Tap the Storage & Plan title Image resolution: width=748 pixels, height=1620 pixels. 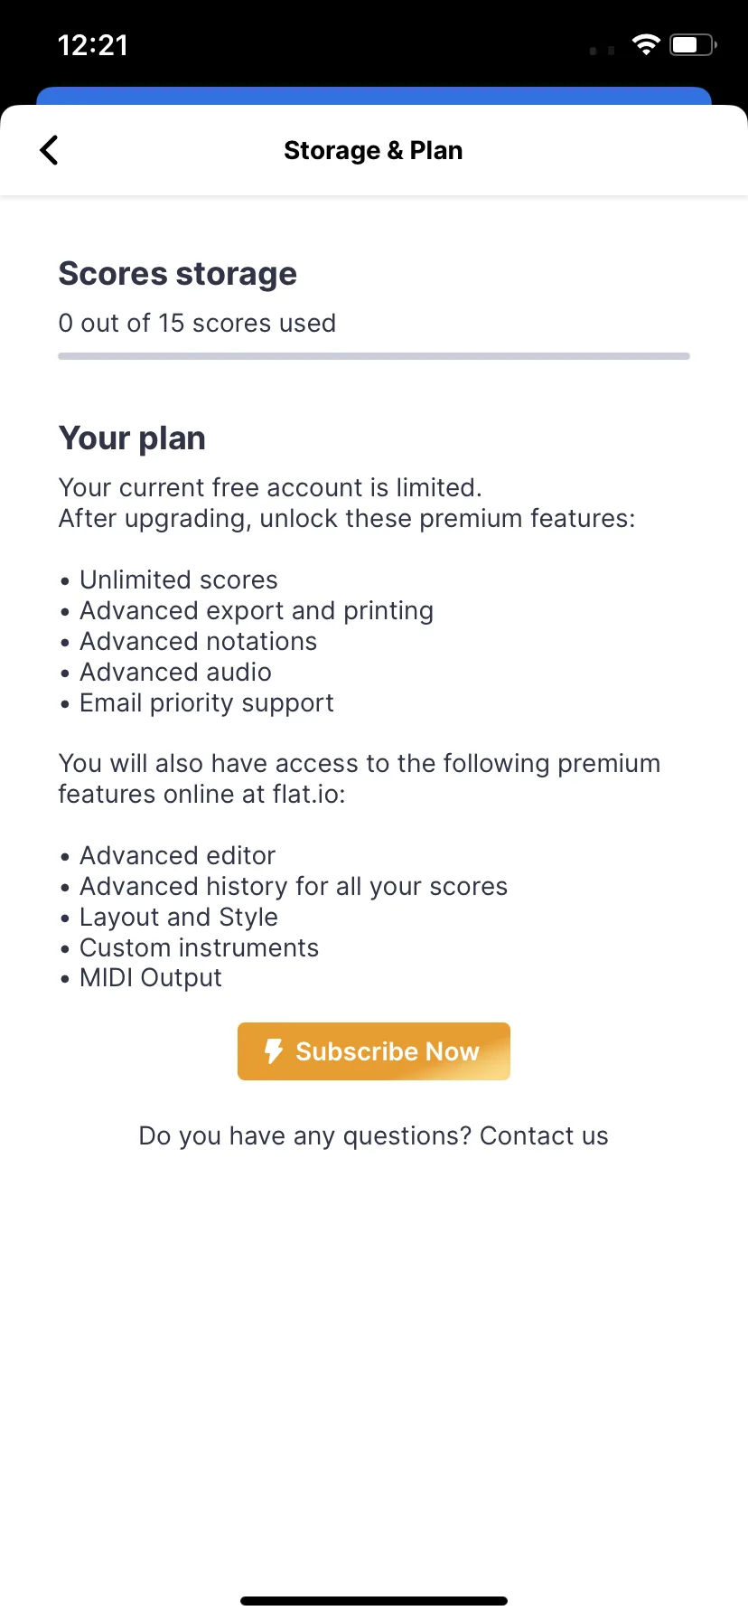click(373, 150)
